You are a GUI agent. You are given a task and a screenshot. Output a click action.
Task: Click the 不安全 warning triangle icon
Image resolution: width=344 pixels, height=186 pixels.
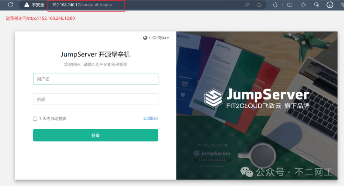[27, 5]
